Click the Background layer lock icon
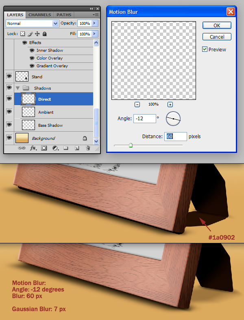Viewport: 244px width, 320px height. (x=85, y=138)
